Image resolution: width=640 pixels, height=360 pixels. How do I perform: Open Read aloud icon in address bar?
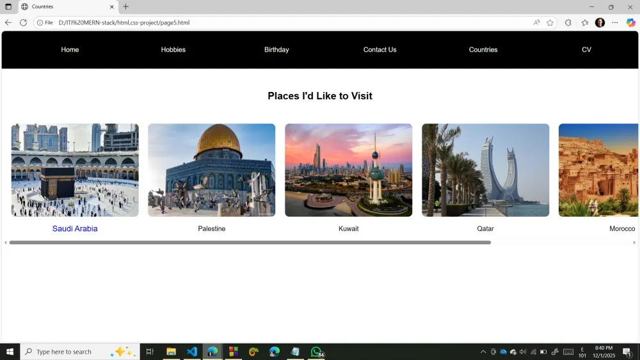537,22
